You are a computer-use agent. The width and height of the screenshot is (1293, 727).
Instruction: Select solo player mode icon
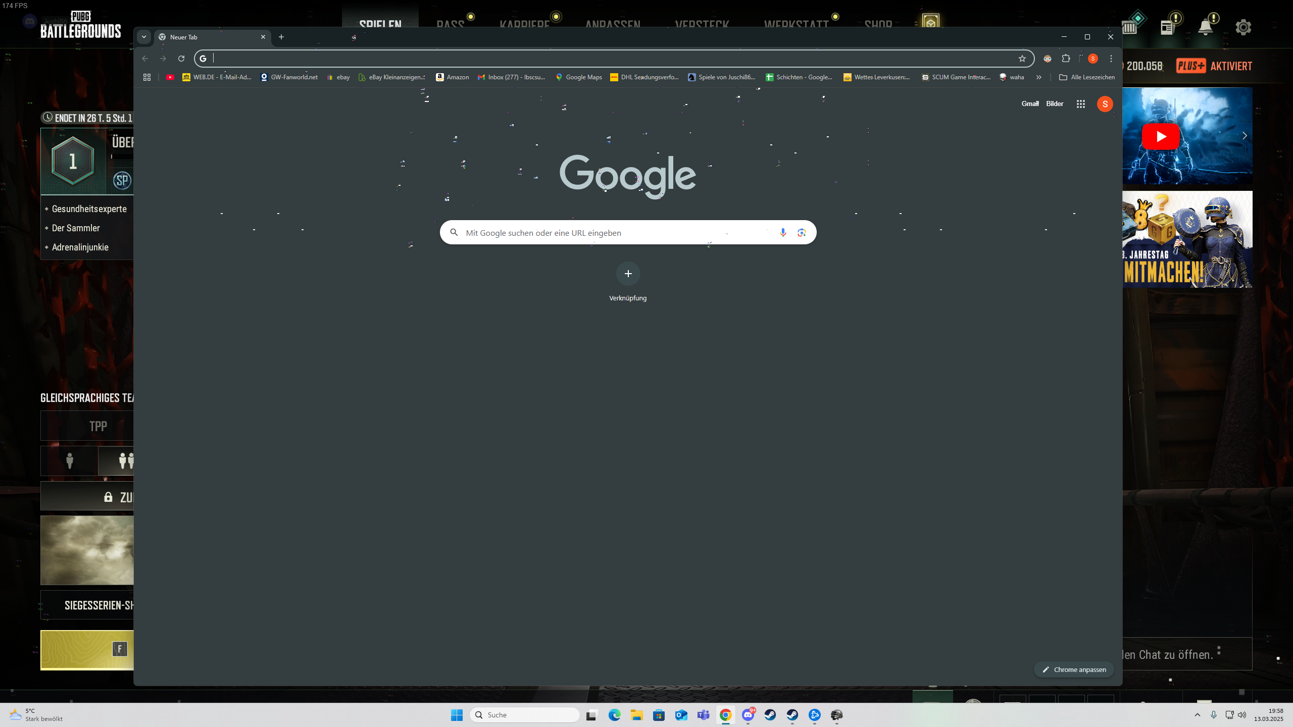[x=70, y=460]
